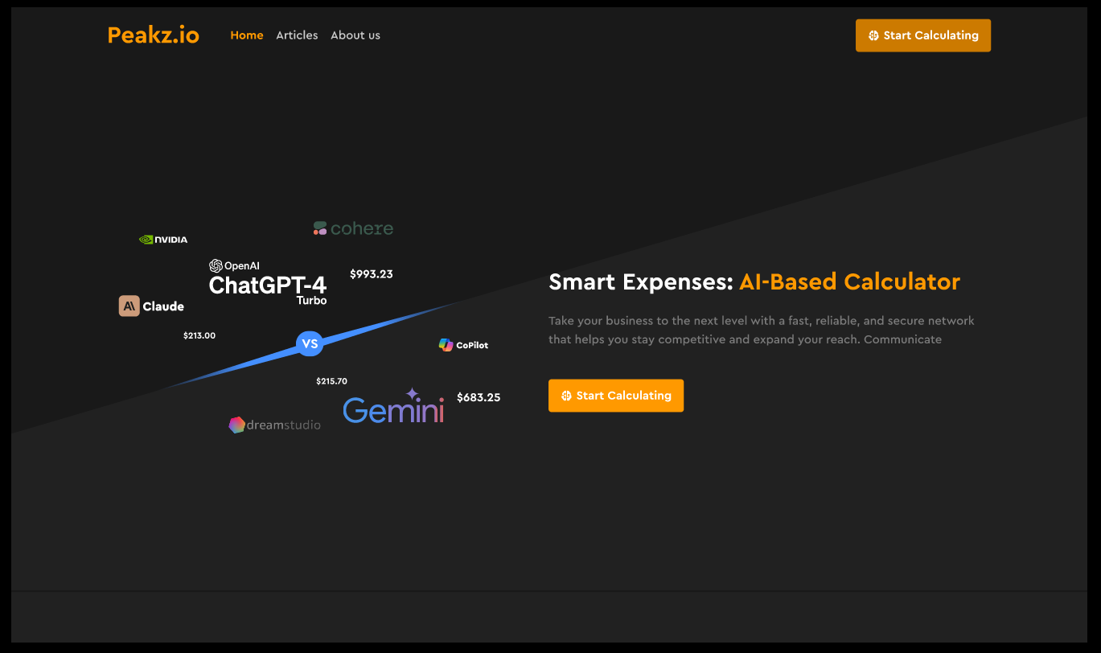This screenshot has height=653, width=1101.
Task: Click the header Start Calculating button
Action: coord(923,35)
